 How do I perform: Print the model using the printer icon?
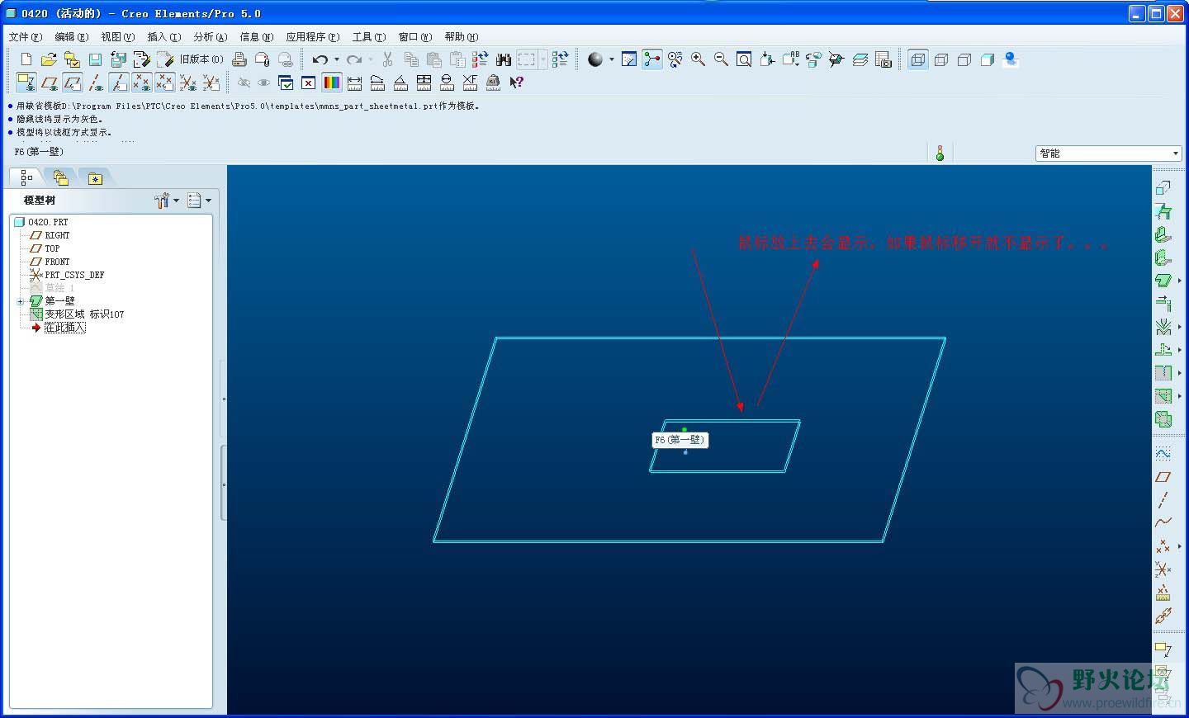[x=239, y=59]
